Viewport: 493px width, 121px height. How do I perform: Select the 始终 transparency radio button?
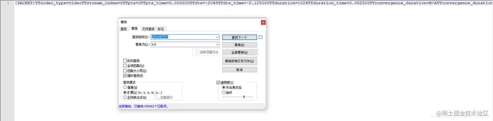click(x=224, y=92)
